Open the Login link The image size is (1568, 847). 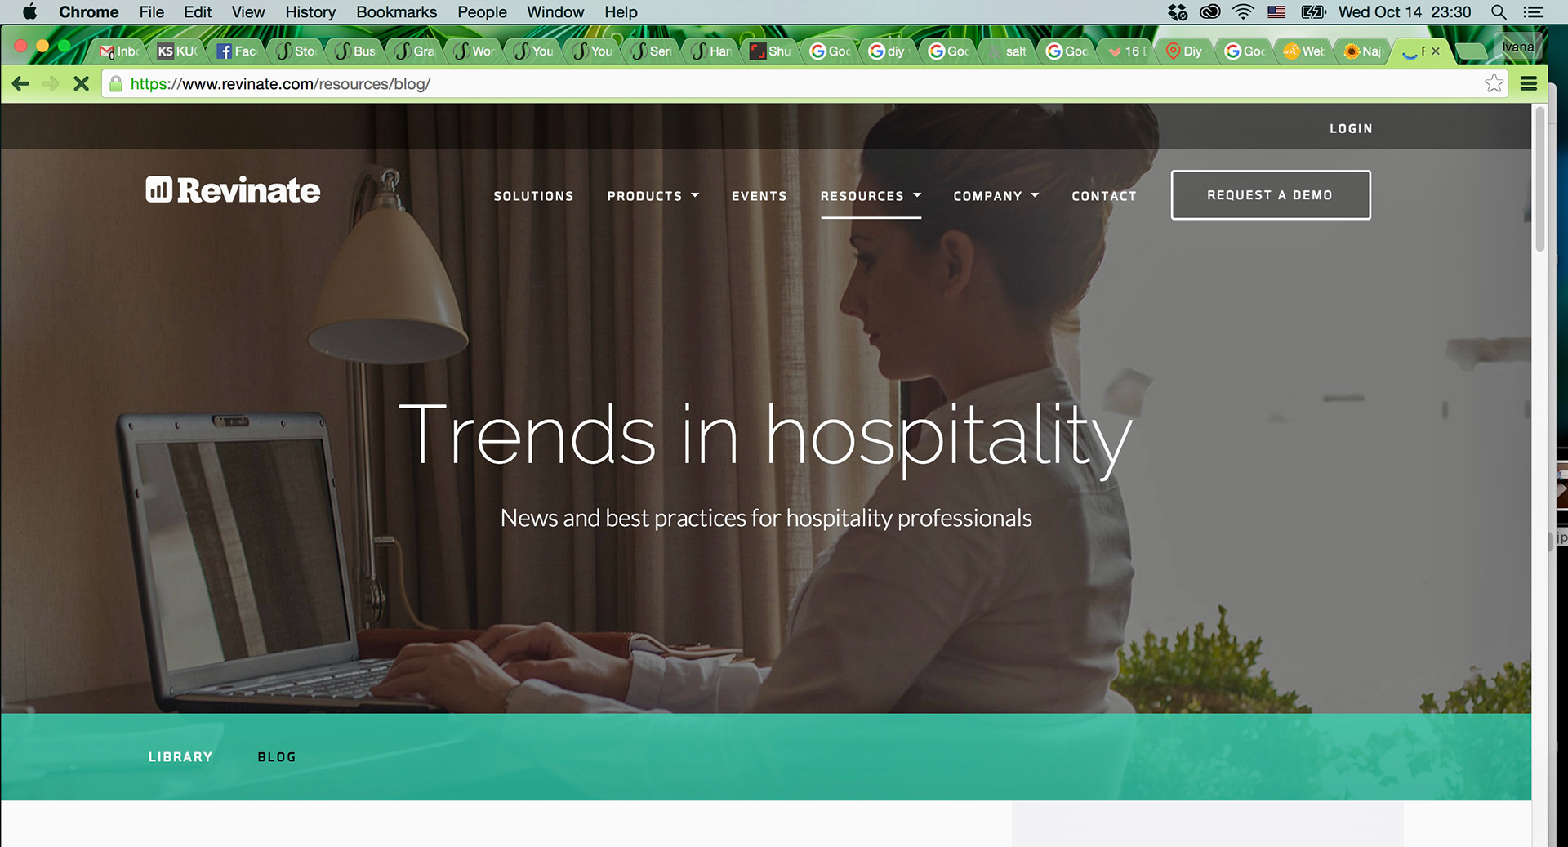click(1351, 128)
